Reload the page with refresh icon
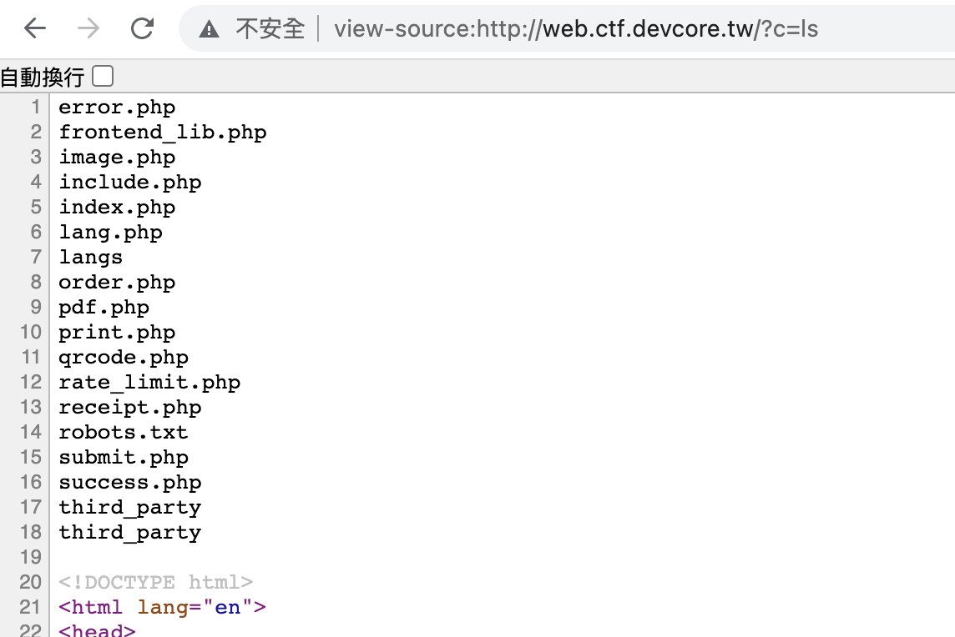This screenshot has height=637, width=955. 143,29
